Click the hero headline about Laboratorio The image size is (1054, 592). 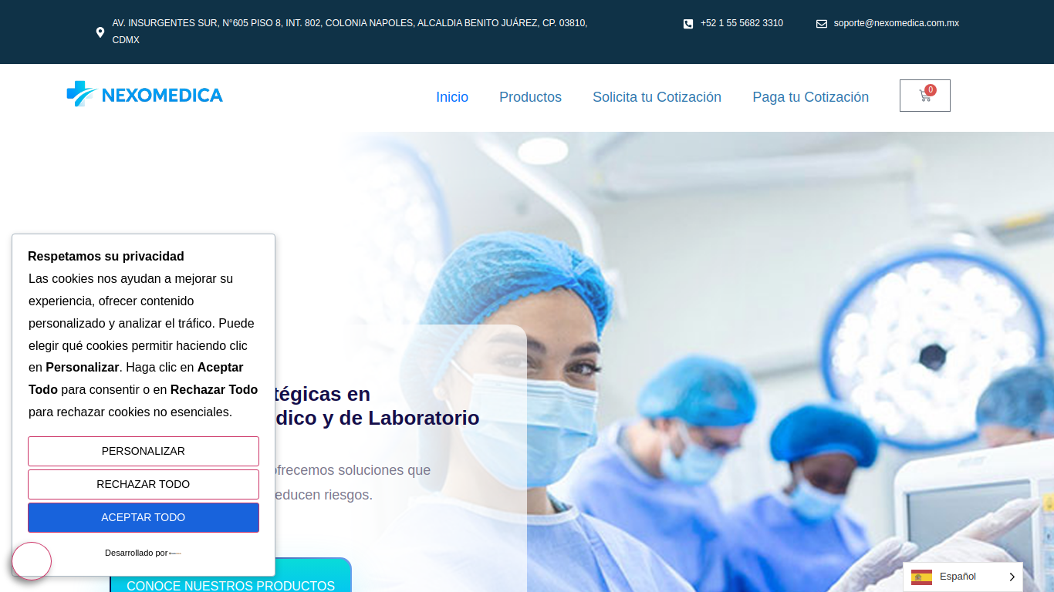tap(376, 406)
